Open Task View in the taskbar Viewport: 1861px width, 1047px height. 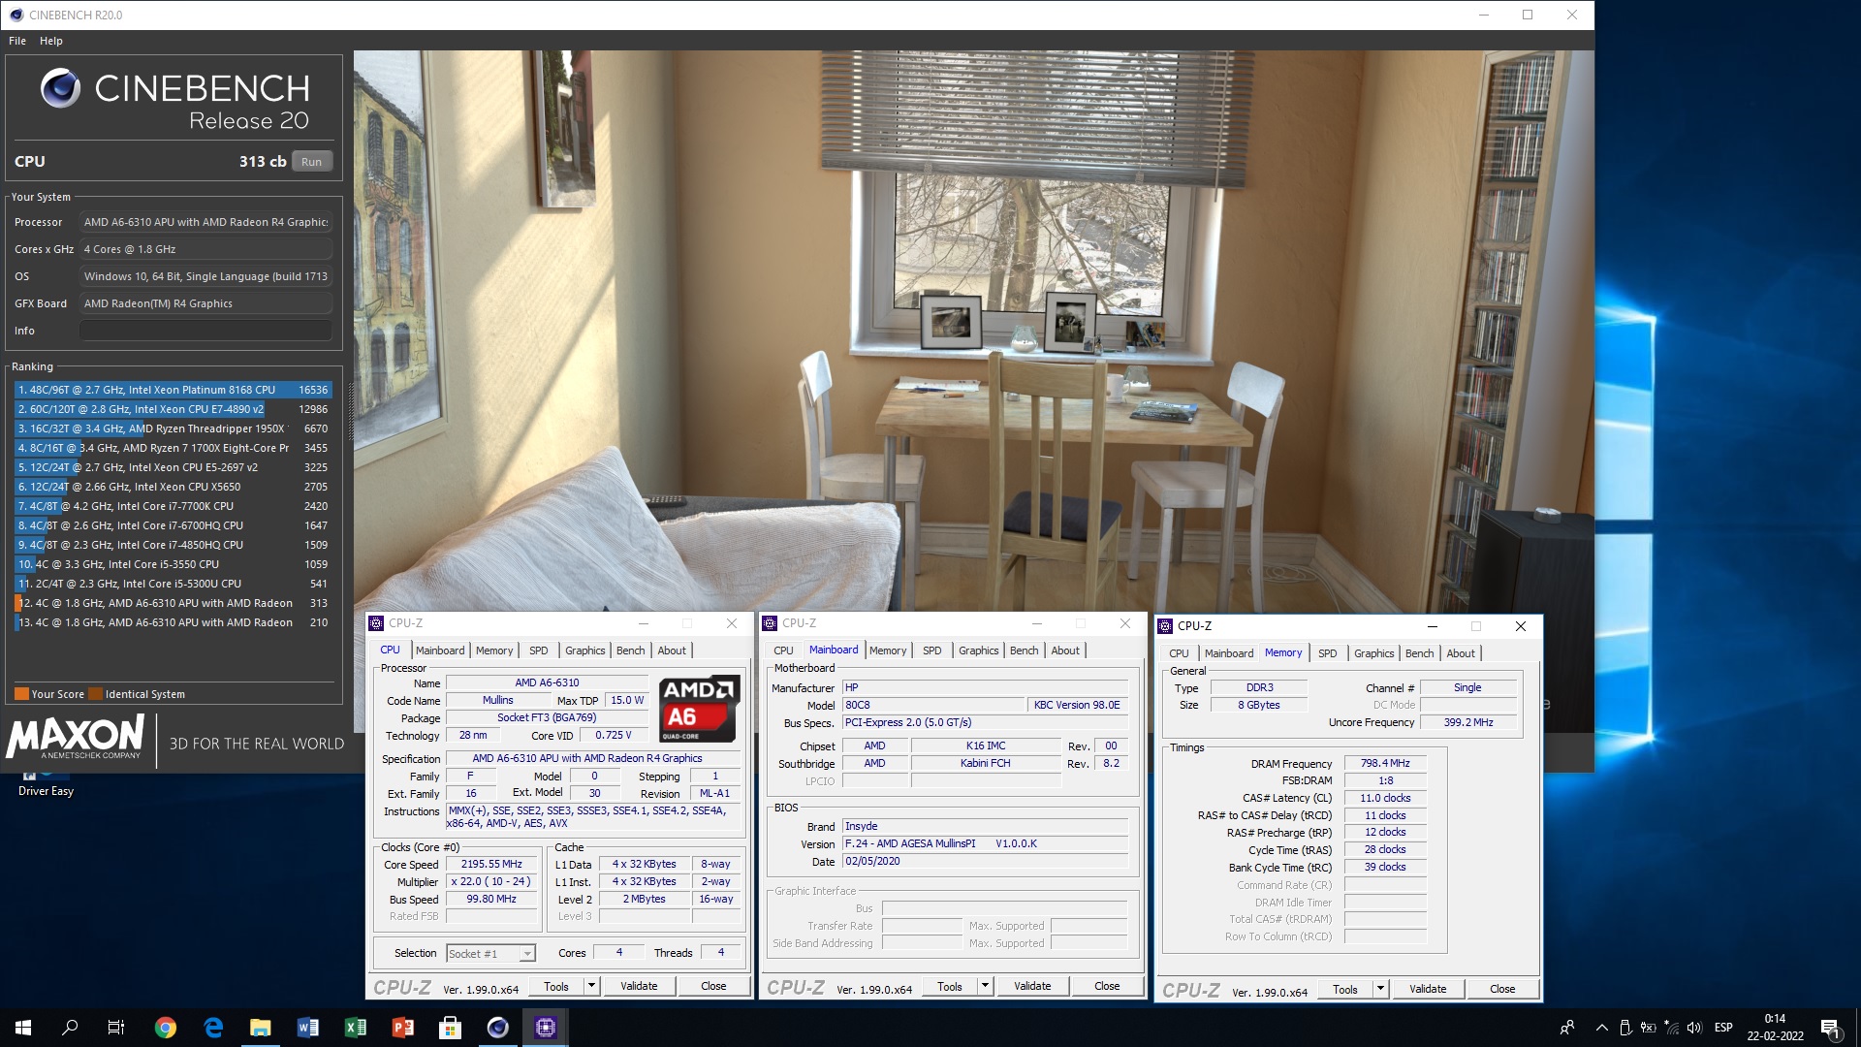(116, 1028)
